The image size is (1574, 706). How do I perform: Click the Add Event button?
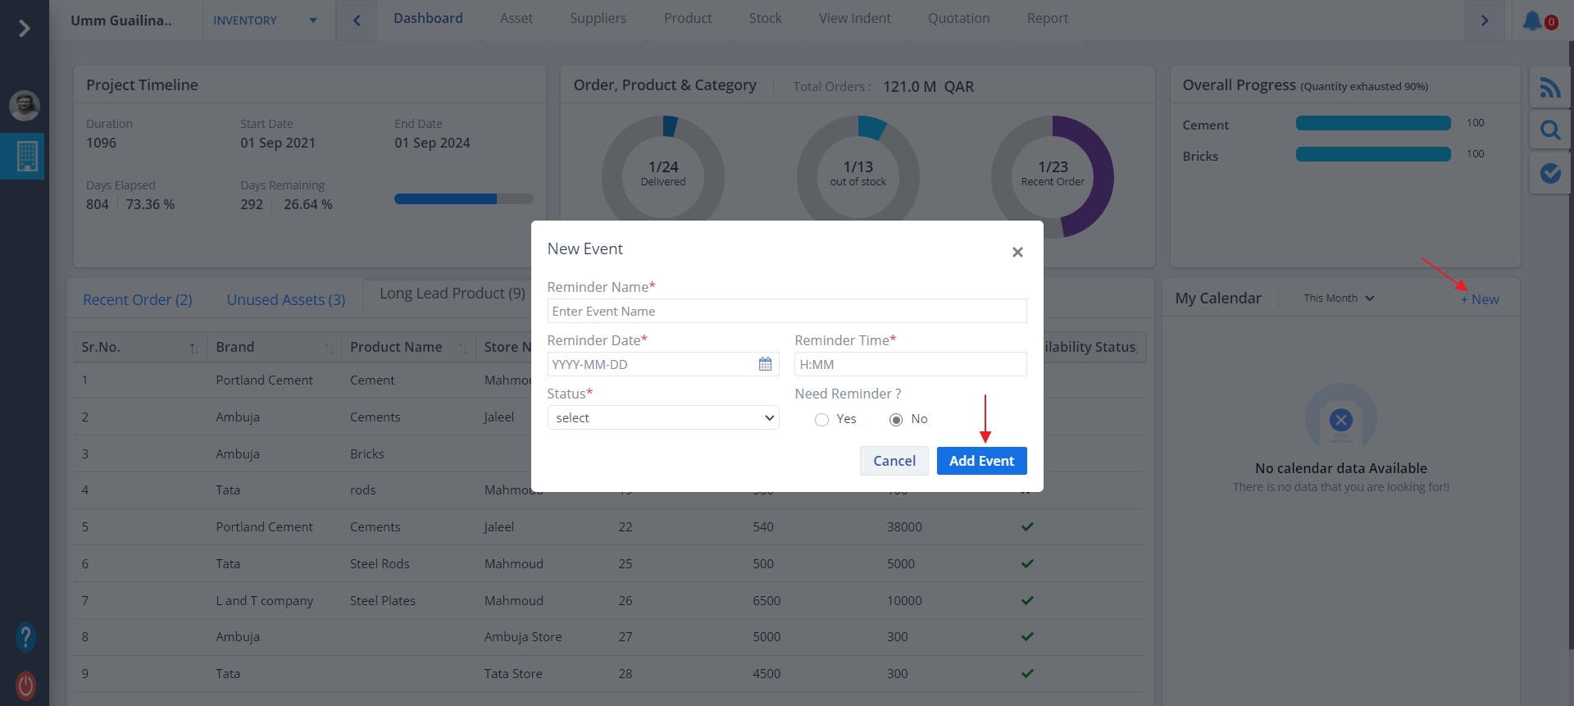pos(981,461)
